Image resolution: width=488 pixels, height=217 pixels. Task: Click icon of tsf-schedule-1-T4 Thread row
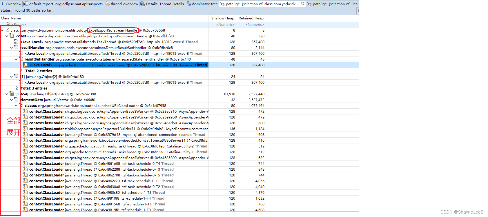pyautogui.click(x=26, y=198)
